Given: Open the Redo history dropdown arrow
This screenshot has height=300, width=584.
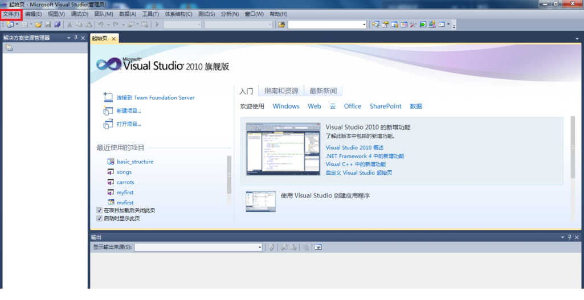Looking at the screenshot, I should click(123, 24).
